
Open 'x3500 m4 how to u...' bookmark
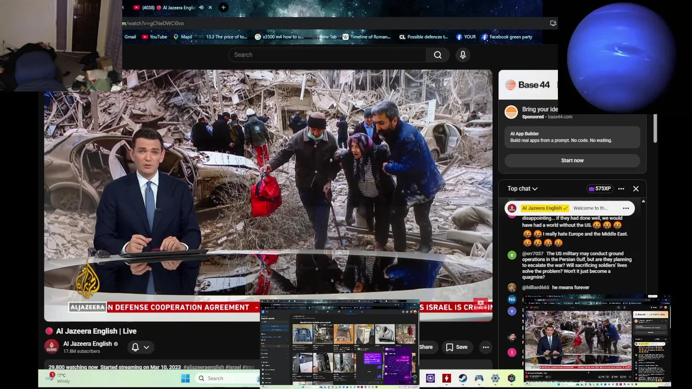tap(279, 37)
